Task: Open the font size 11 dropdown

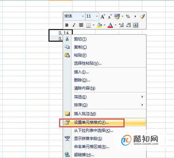Action: tap(97, 16)
